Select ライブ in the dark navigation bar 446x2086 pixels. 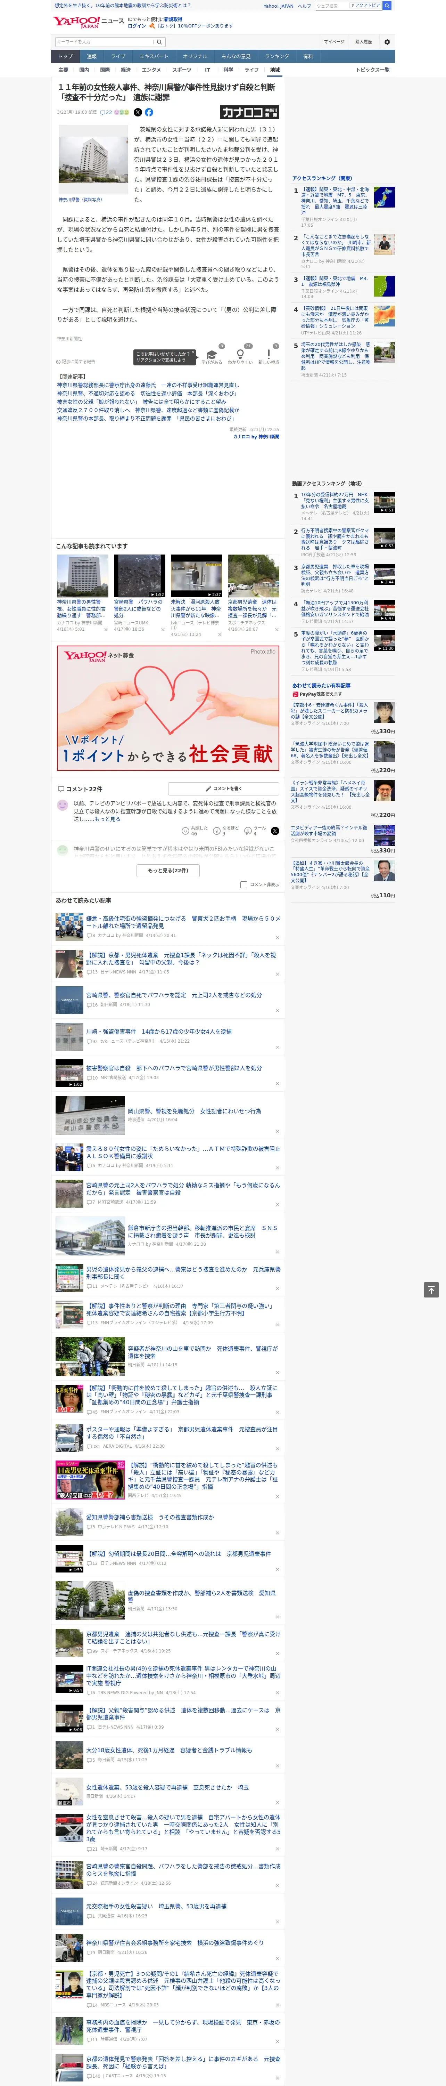pyautogui.click(x=118, y=57)
